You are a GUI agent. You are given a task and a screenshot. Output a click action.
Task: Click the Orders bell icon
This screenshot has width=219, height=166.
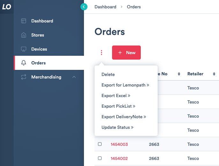click(x=24, y=63)
